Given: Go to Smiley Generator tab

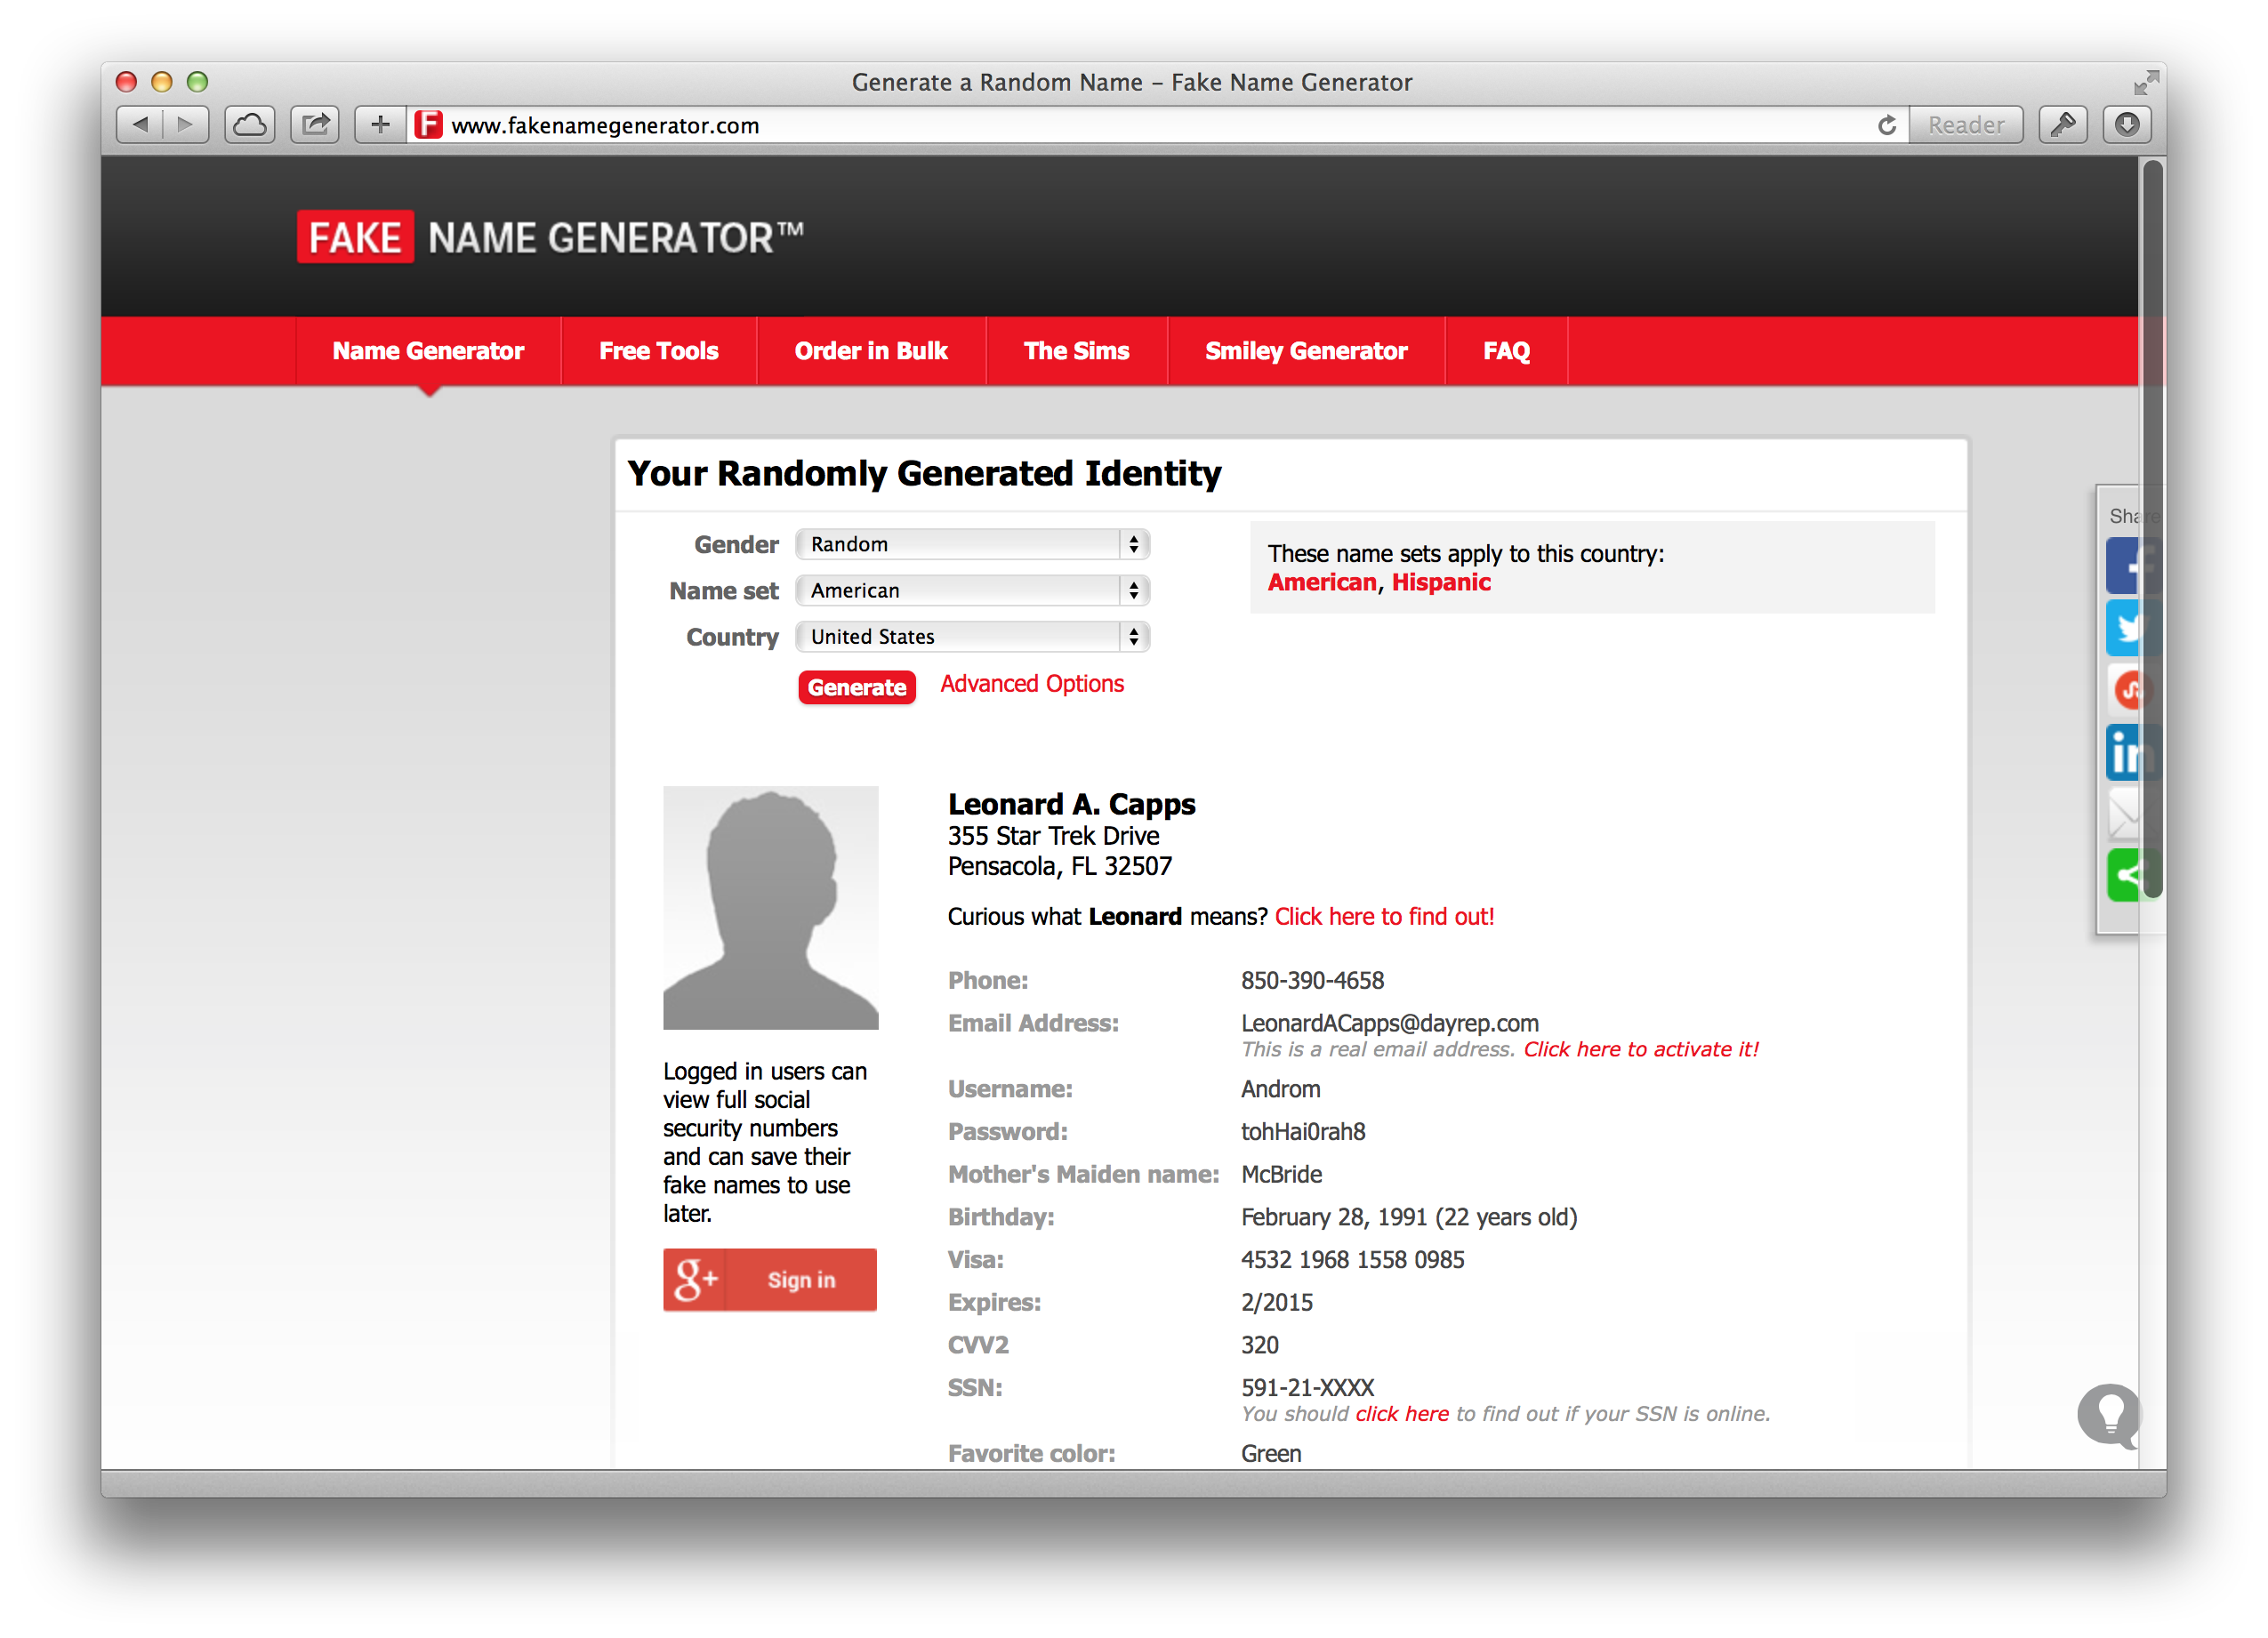Looking at the screenshot, I should 1305,351.
